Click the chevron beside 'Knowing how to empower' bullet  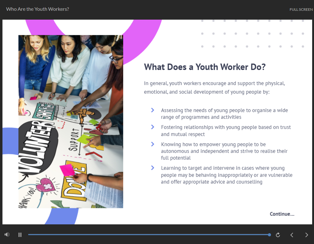tap(153, 144)
